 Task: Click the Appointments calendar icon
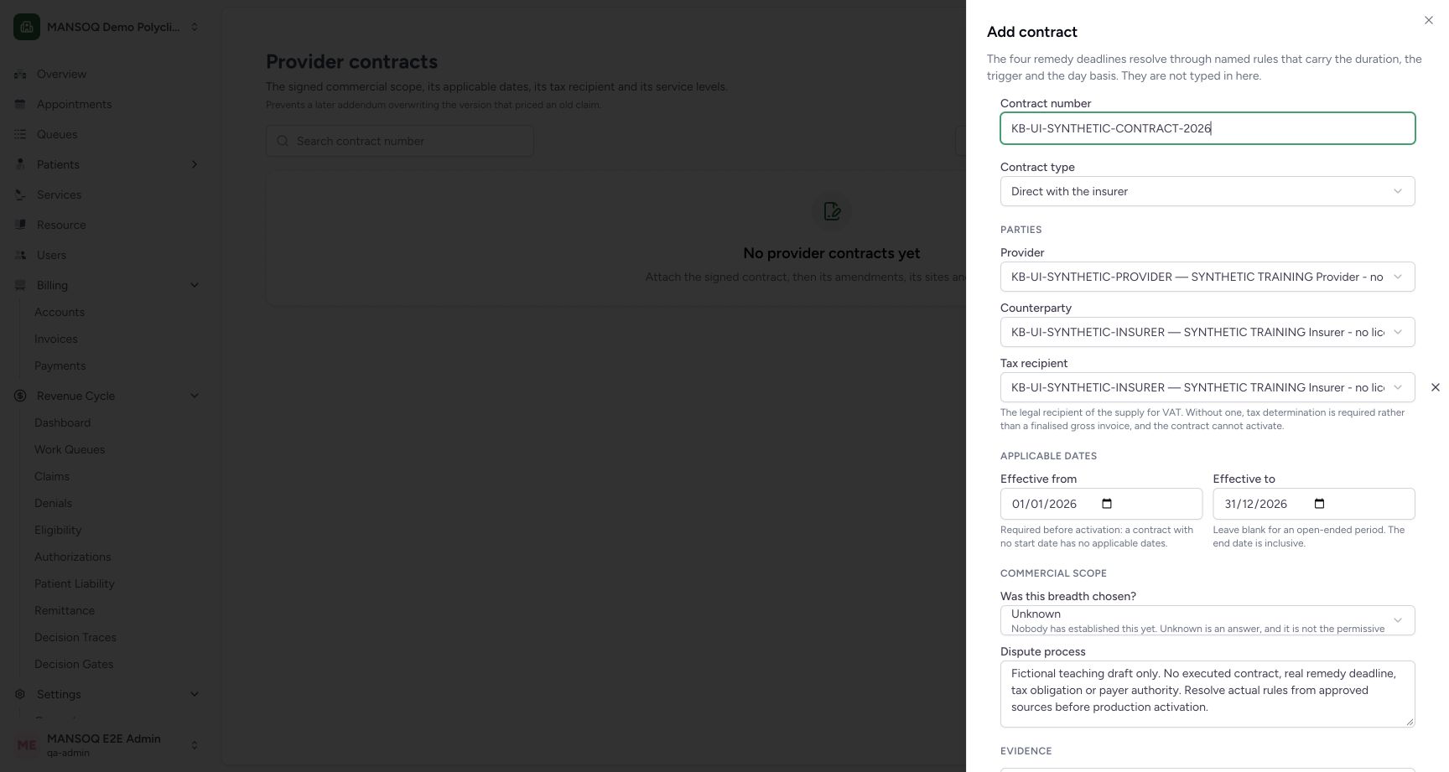(x=20, y=104)
